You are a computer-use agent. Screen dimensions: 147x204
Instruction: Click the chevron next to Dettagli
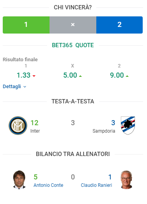25,87
